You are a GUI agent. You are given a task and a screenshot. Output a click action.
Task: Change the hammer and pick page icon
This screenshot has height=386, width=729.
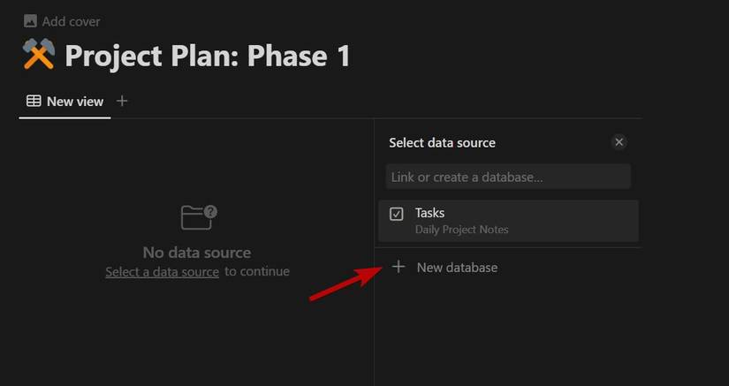39,56
